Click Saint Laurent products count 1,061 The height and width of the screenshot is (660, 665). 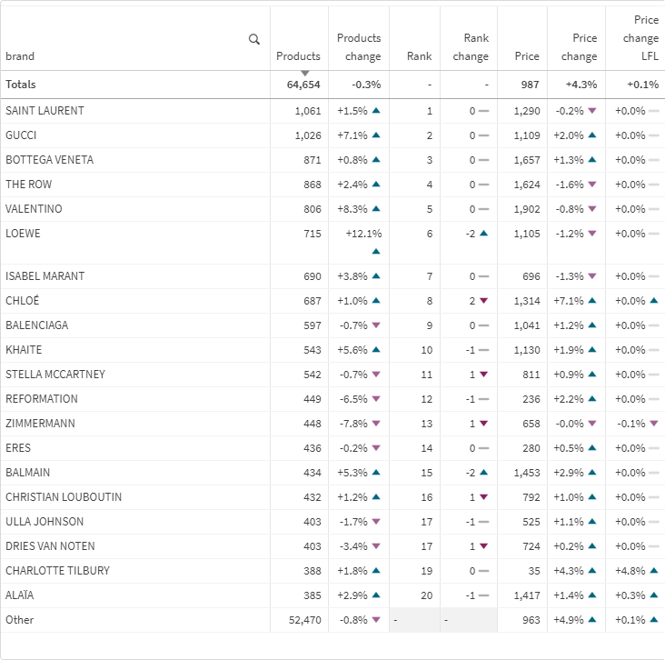pyautogui.click(x=308, y=111)
